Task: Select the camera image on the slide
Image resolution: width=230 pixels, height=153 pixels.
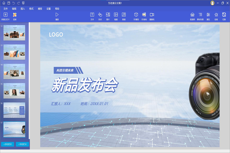Action: click(x=204, y=86)
